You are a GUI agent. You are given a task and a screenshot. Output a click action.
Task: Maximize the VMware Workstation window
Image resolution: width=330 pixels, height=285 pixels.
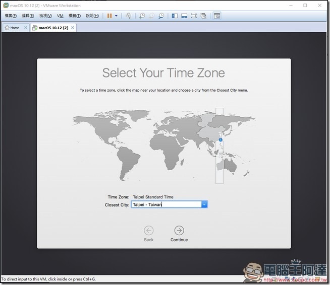pos(305,6)
